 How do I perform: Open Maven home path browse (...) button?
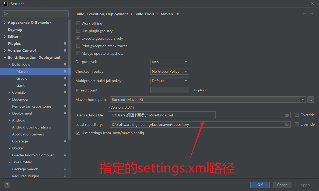click(311, 99)
